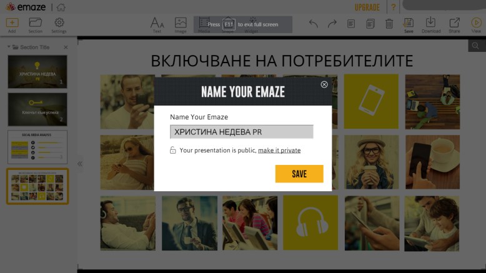The width and height of the screenshot is (486, 273).
Task: Click the Undo arrow
Action: coord(314,24)
